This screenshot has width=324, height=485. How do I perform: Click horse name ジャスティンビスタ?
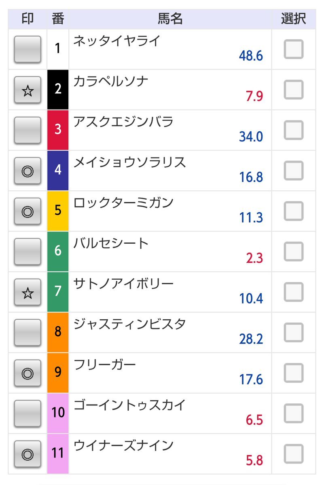point(129,324)
